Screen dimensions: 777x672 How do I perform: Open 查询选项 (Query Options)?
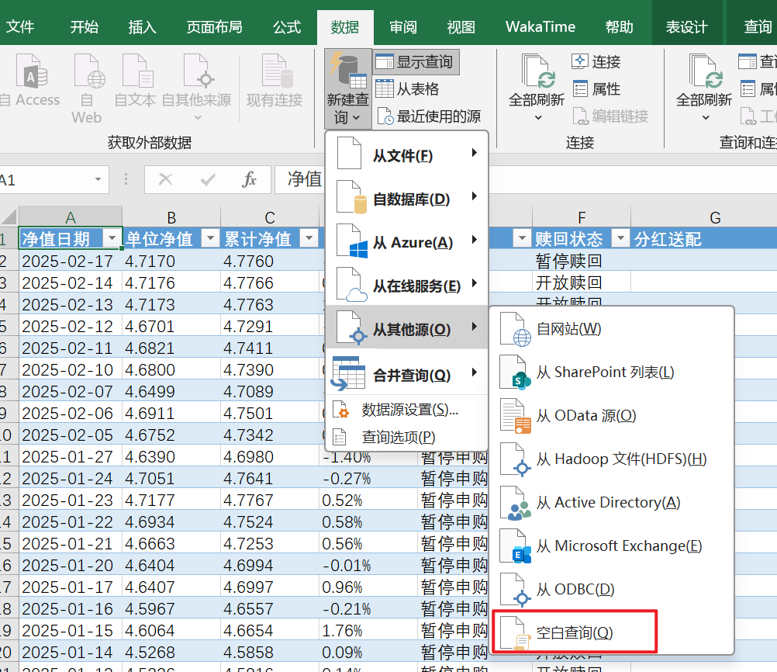[398, 437]
